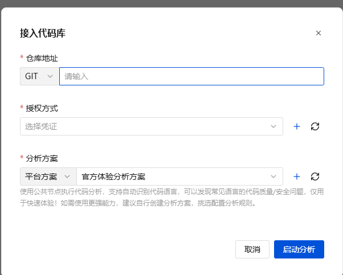Refresh the 分析方案 scheme list
The width and height of the screenshot is (343, 275).
315,177
